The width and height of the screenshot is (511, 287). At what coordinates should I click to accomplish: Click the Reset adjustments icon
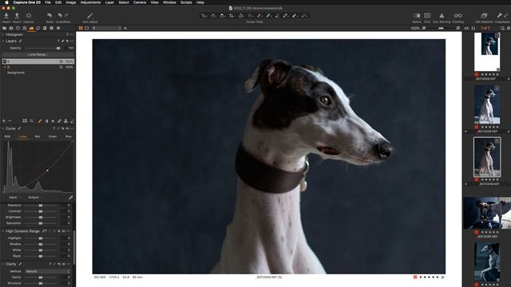coord(50,16)
